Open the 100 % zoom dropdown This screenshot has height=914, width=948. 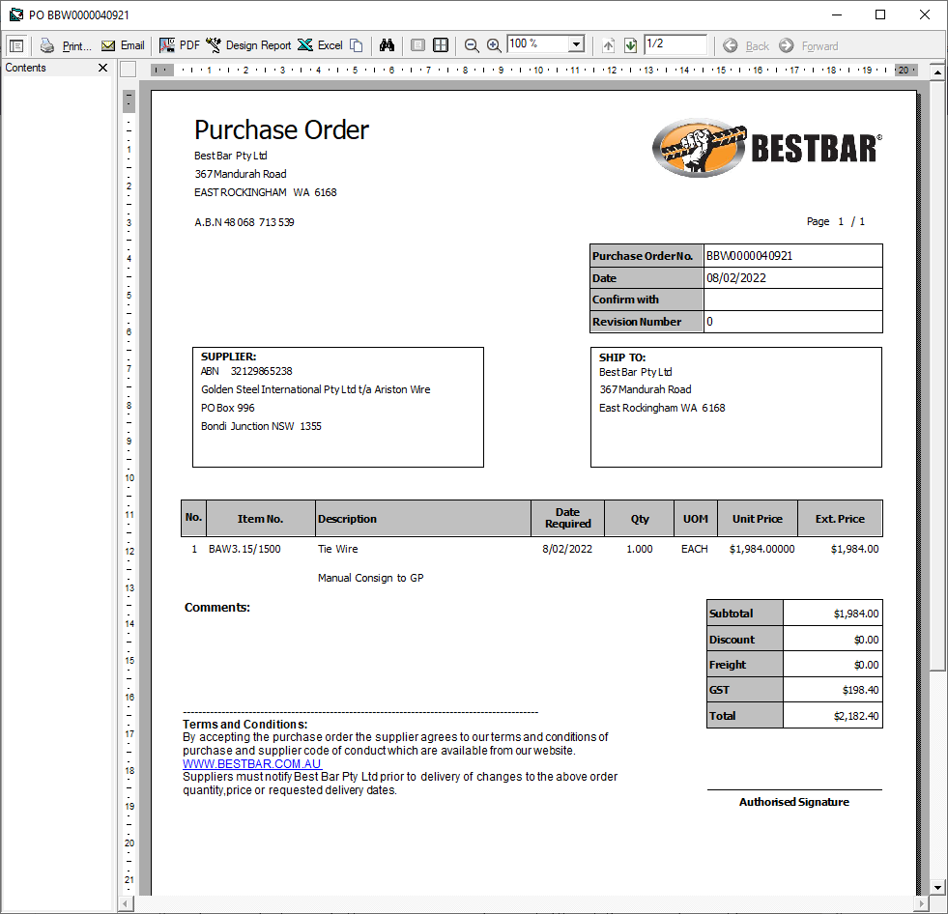[577, 44]
